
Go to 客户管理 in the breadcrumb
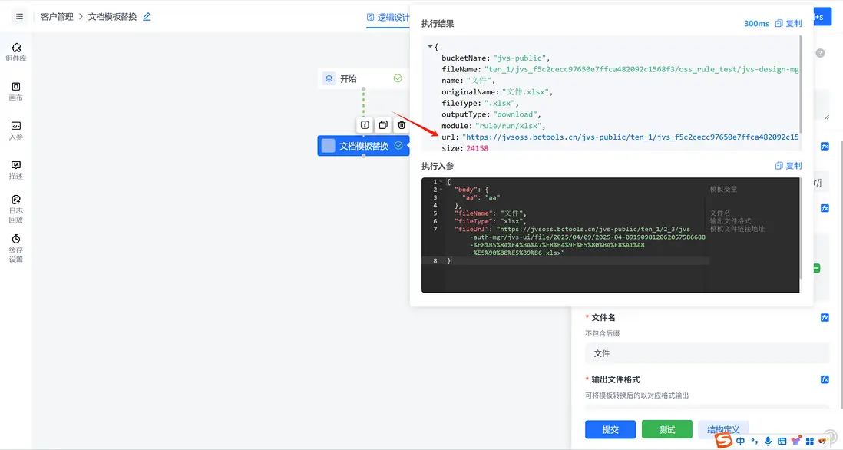point(57,17)
